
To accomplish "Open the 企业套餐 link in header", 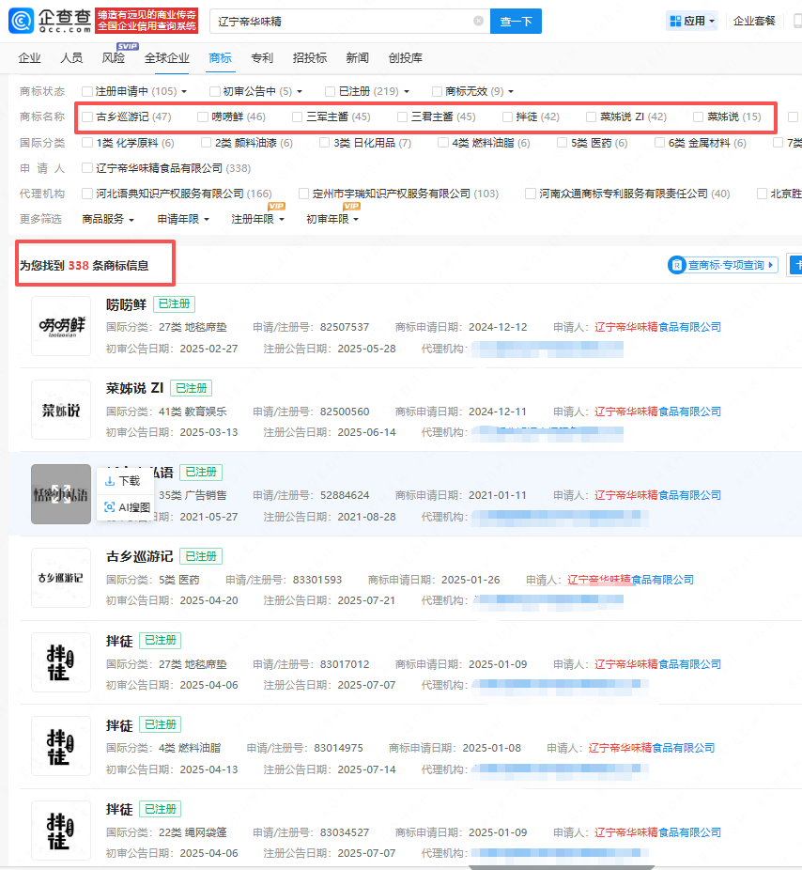I will [x=754, y=21].
